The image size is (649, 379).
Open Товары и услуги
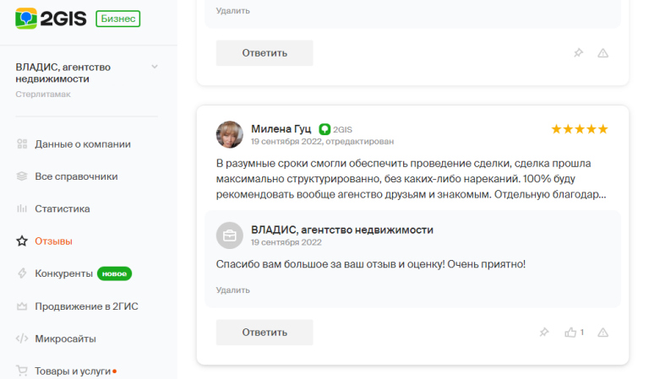point(73,371)
